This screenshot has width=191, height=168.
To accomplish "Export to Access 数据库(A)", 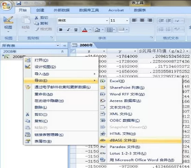I will click(x=140, y=101).
